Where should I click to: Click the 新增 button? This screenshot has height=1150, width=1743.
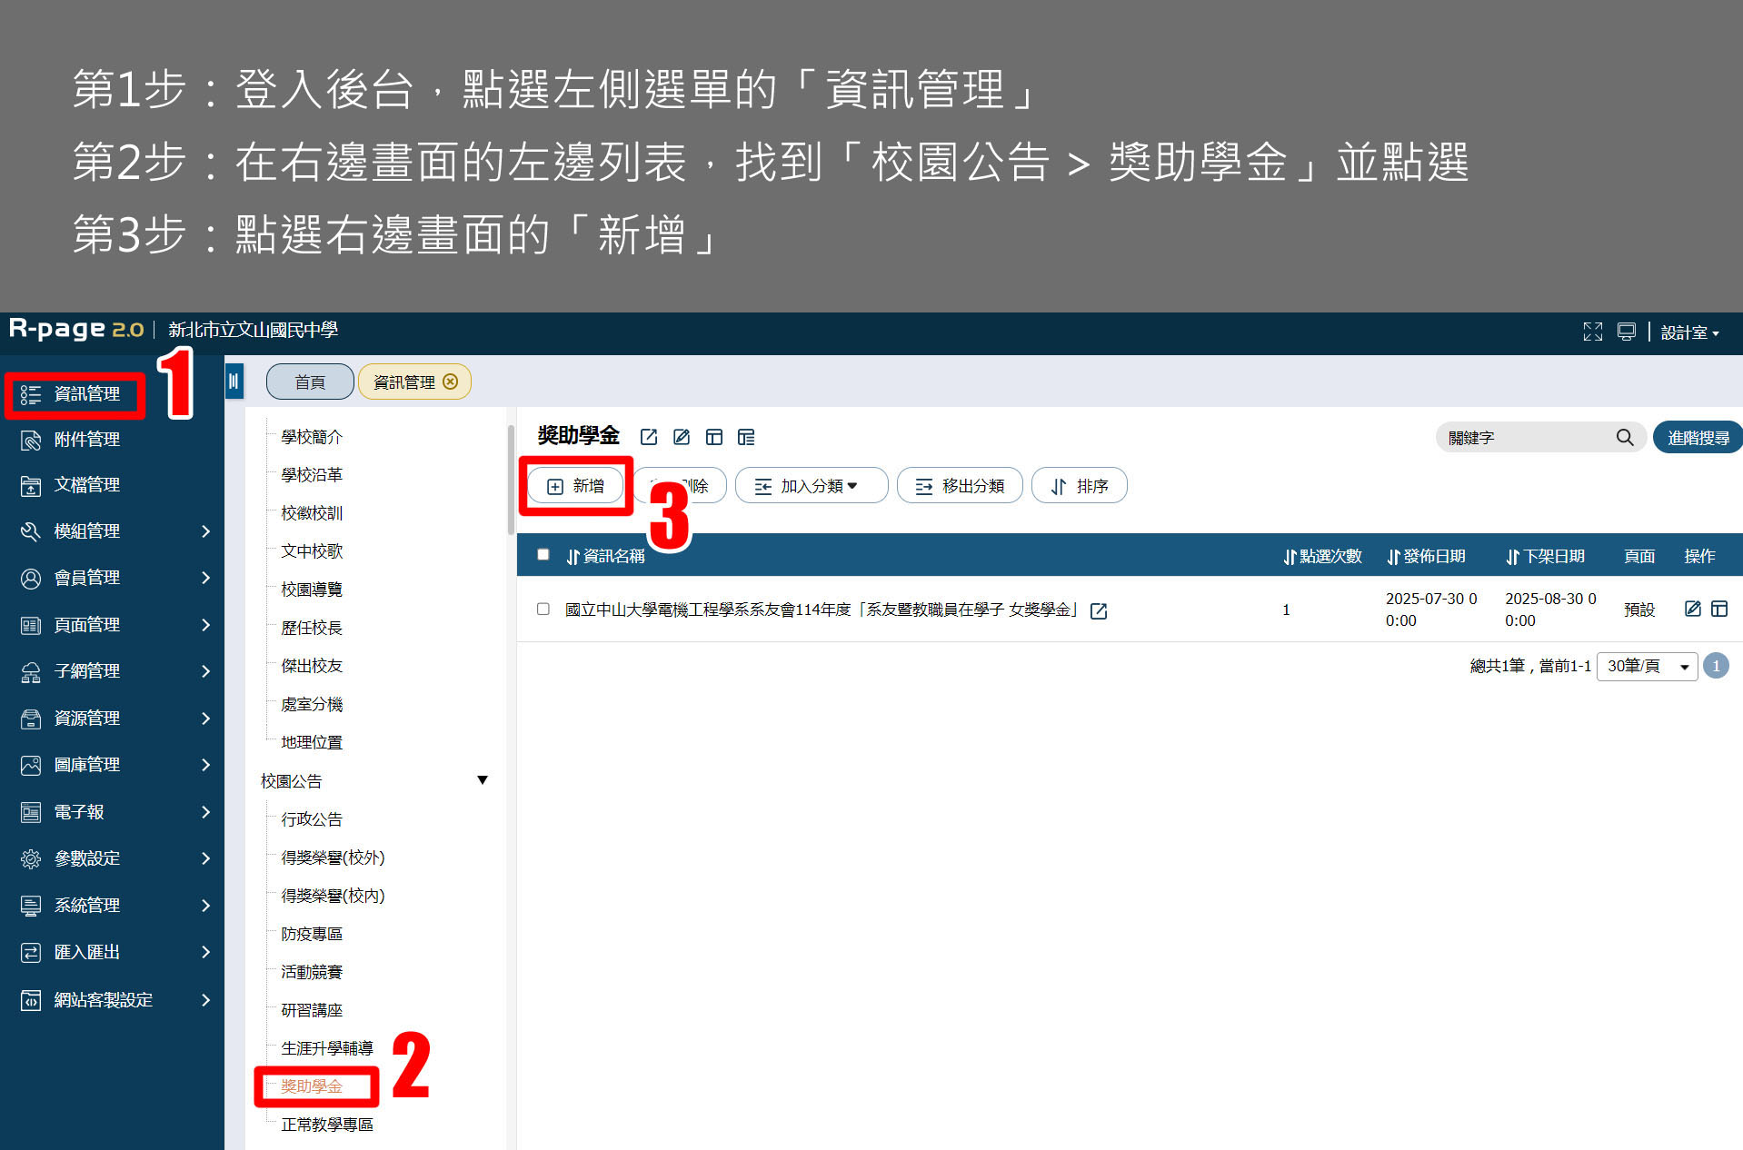(x=576, y=486)
